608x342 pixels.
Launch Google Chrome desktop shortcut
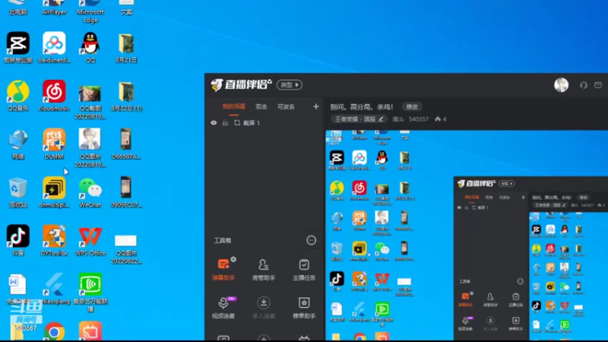pos(54,331)
